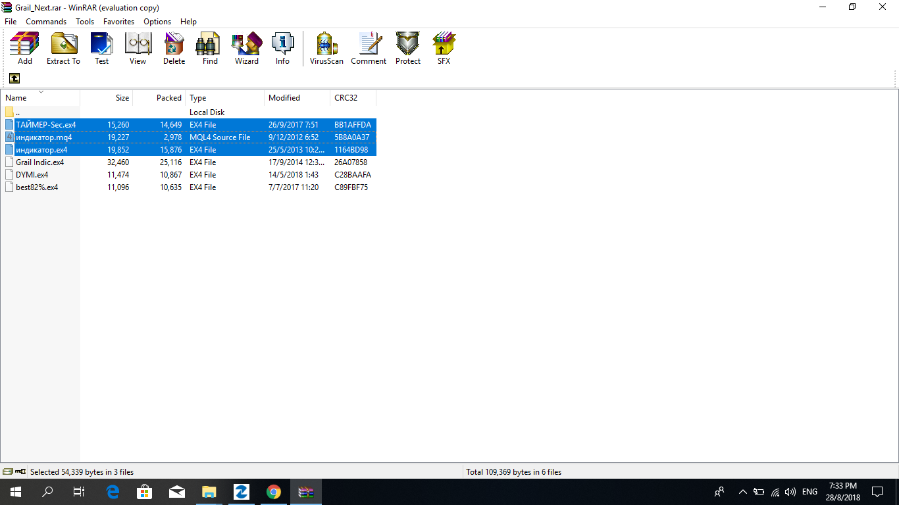Select file best82%.ex4
The image size is (899, 505).
tap(189, 187)
